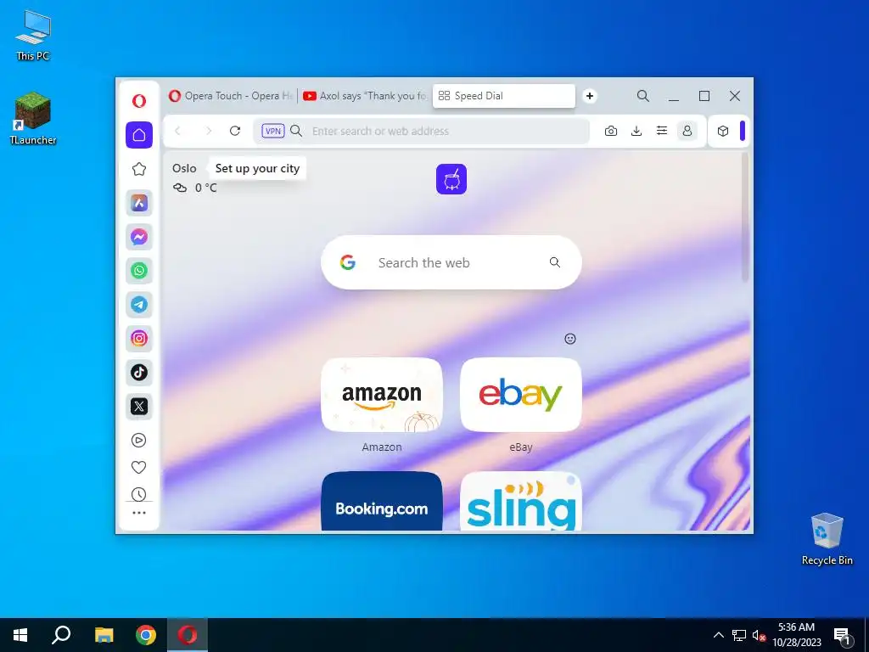Viewport: 869px width, 652px height.
Task: Open Telegram in sidebar
Action: [139, 305]
